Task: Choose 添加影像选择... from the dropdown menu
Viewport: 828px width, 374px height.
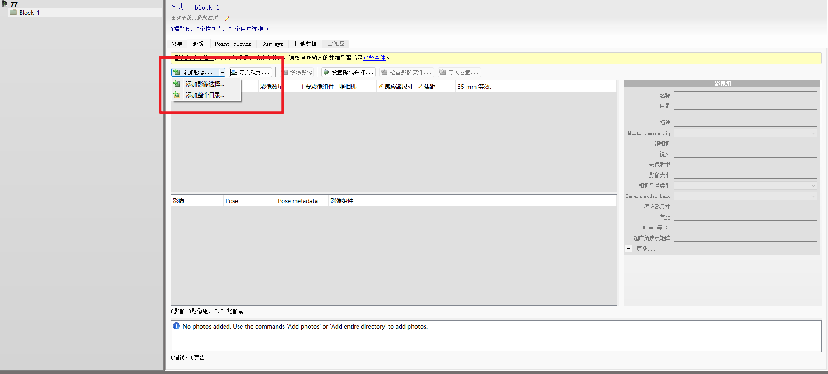Action: click(205, 84)
